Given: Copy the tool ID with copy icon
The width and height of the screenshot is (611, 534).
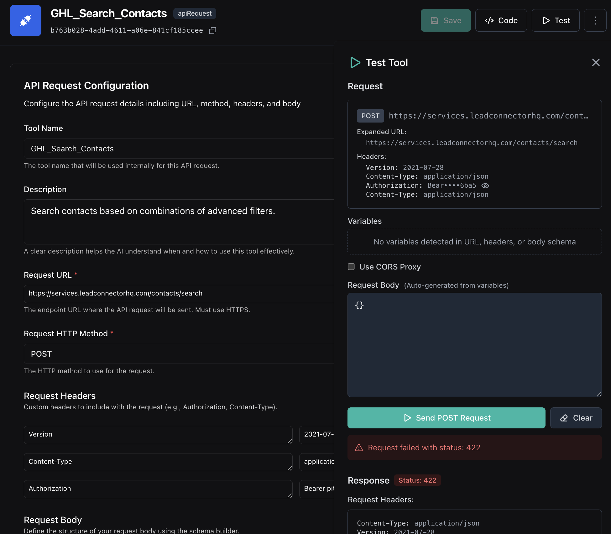Looking at the screenshot, I should click(212, 30).
